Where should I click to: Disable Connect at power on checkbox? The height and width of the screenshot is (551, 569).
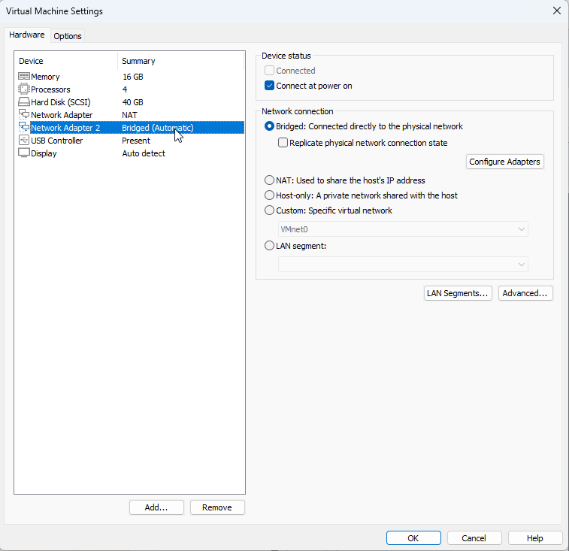pyautogui.click(x=270, y=86)
